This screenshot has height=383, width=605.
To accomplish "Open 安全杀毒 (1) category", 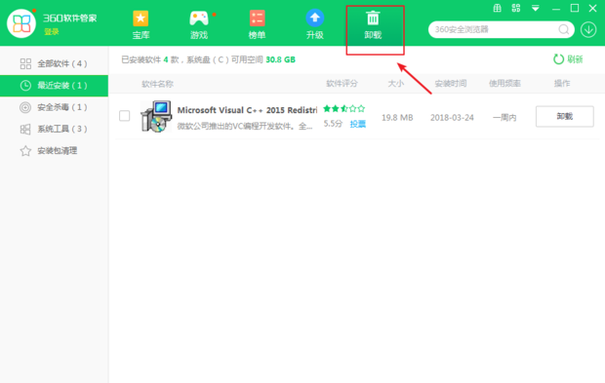I will 54,107.
